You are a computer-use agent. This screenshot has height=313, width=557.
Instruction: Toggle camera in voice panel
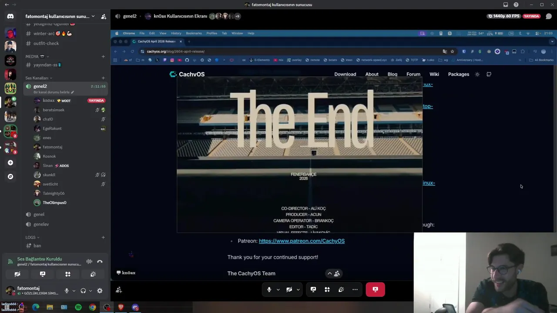click(17, 274)
